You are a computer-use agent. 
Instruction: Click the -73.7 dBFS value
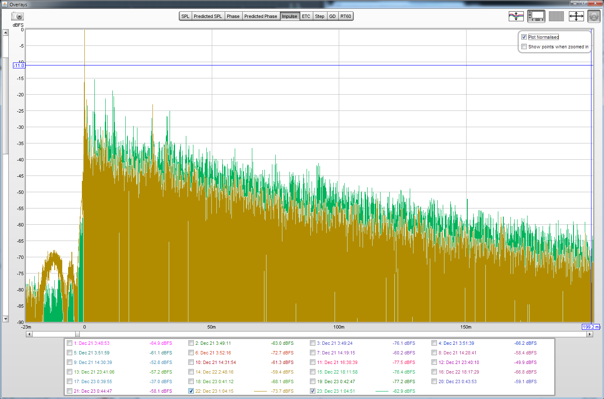[282, 391]
